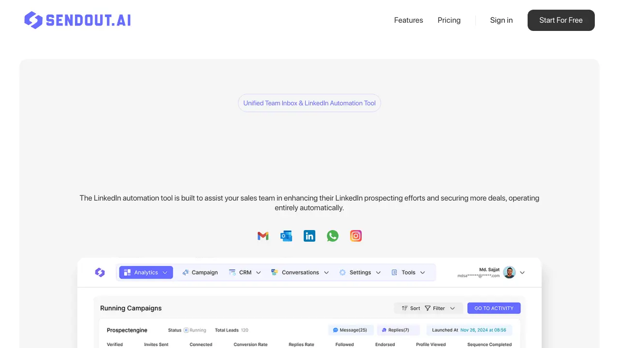Click the masked email under Md. Sajjat
The image size is (619, 348).
pos(478,276)
